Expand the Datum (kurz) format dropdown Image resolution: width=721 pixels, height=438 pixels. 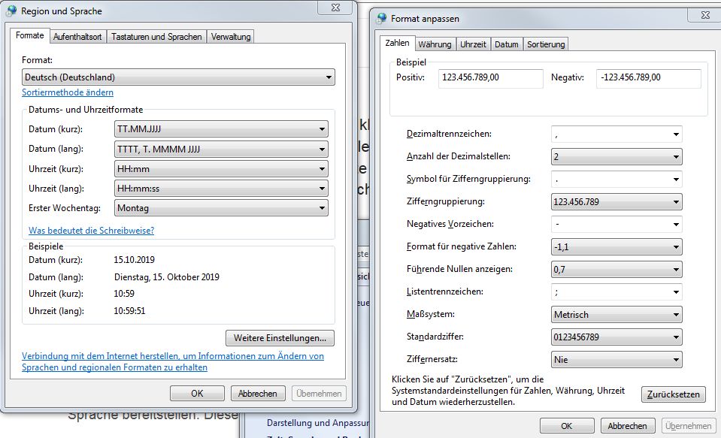[x=221, y=129]
